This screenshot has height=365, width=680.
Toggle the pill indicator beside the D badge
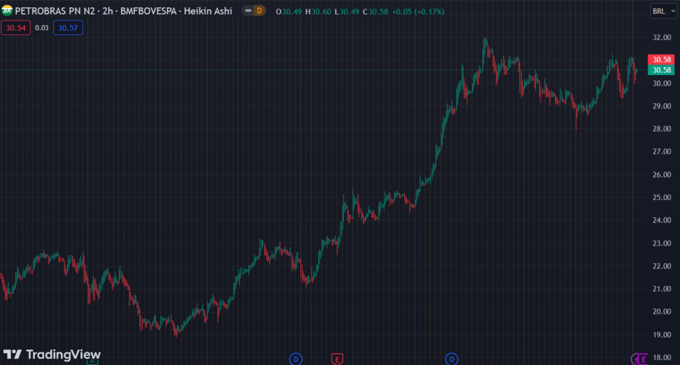247,11
